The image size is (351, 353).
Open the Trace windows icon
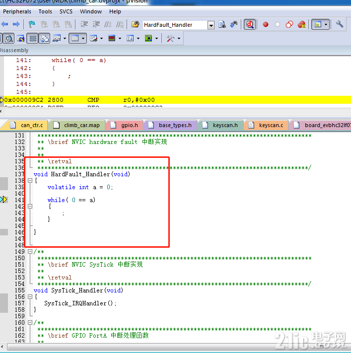[x=130, y=39]
